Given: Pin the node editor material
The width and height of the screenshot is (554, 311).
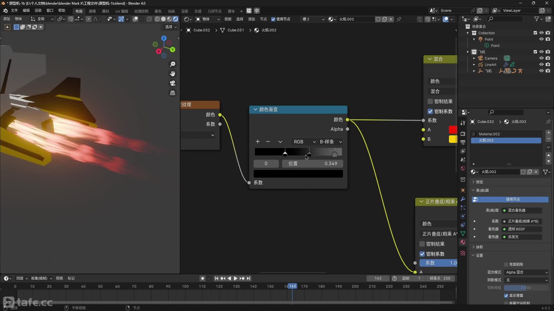Looking at the screenshot, I should (399, 19).
